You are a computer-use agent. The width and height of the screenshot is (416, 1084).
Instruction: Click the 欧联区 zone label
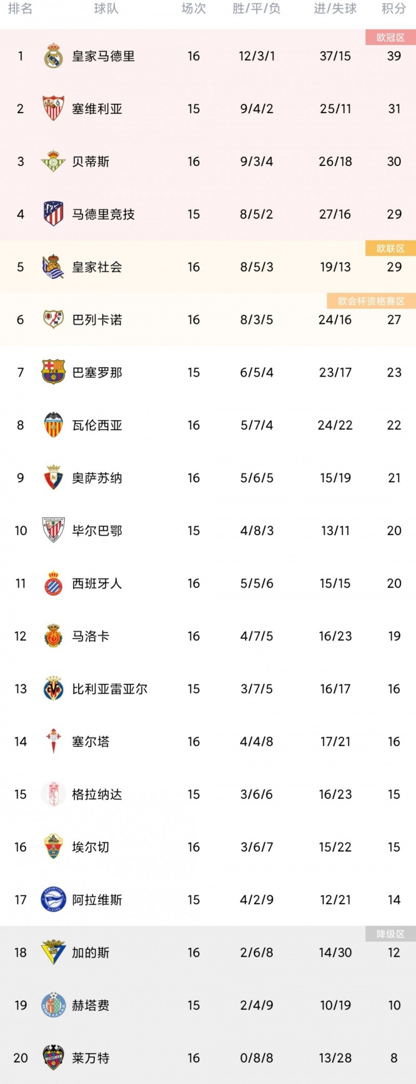tap(390, 248)
